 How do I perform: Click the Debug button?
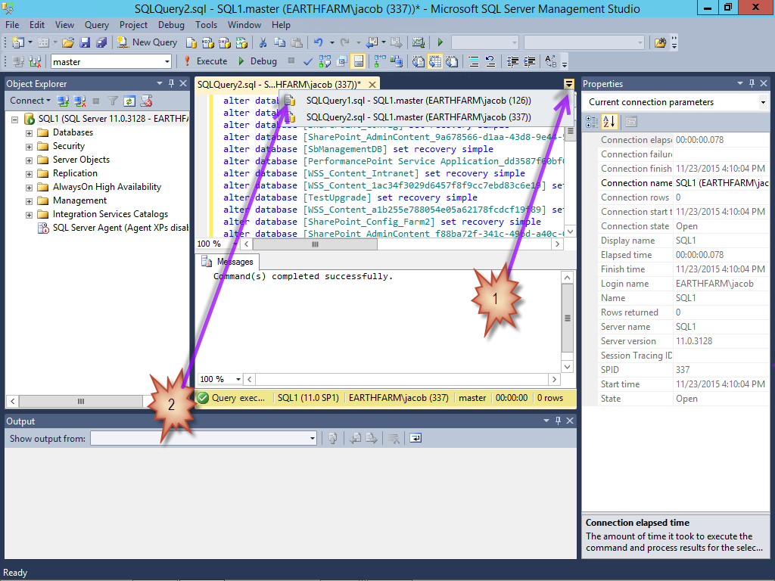click(257, 62)
